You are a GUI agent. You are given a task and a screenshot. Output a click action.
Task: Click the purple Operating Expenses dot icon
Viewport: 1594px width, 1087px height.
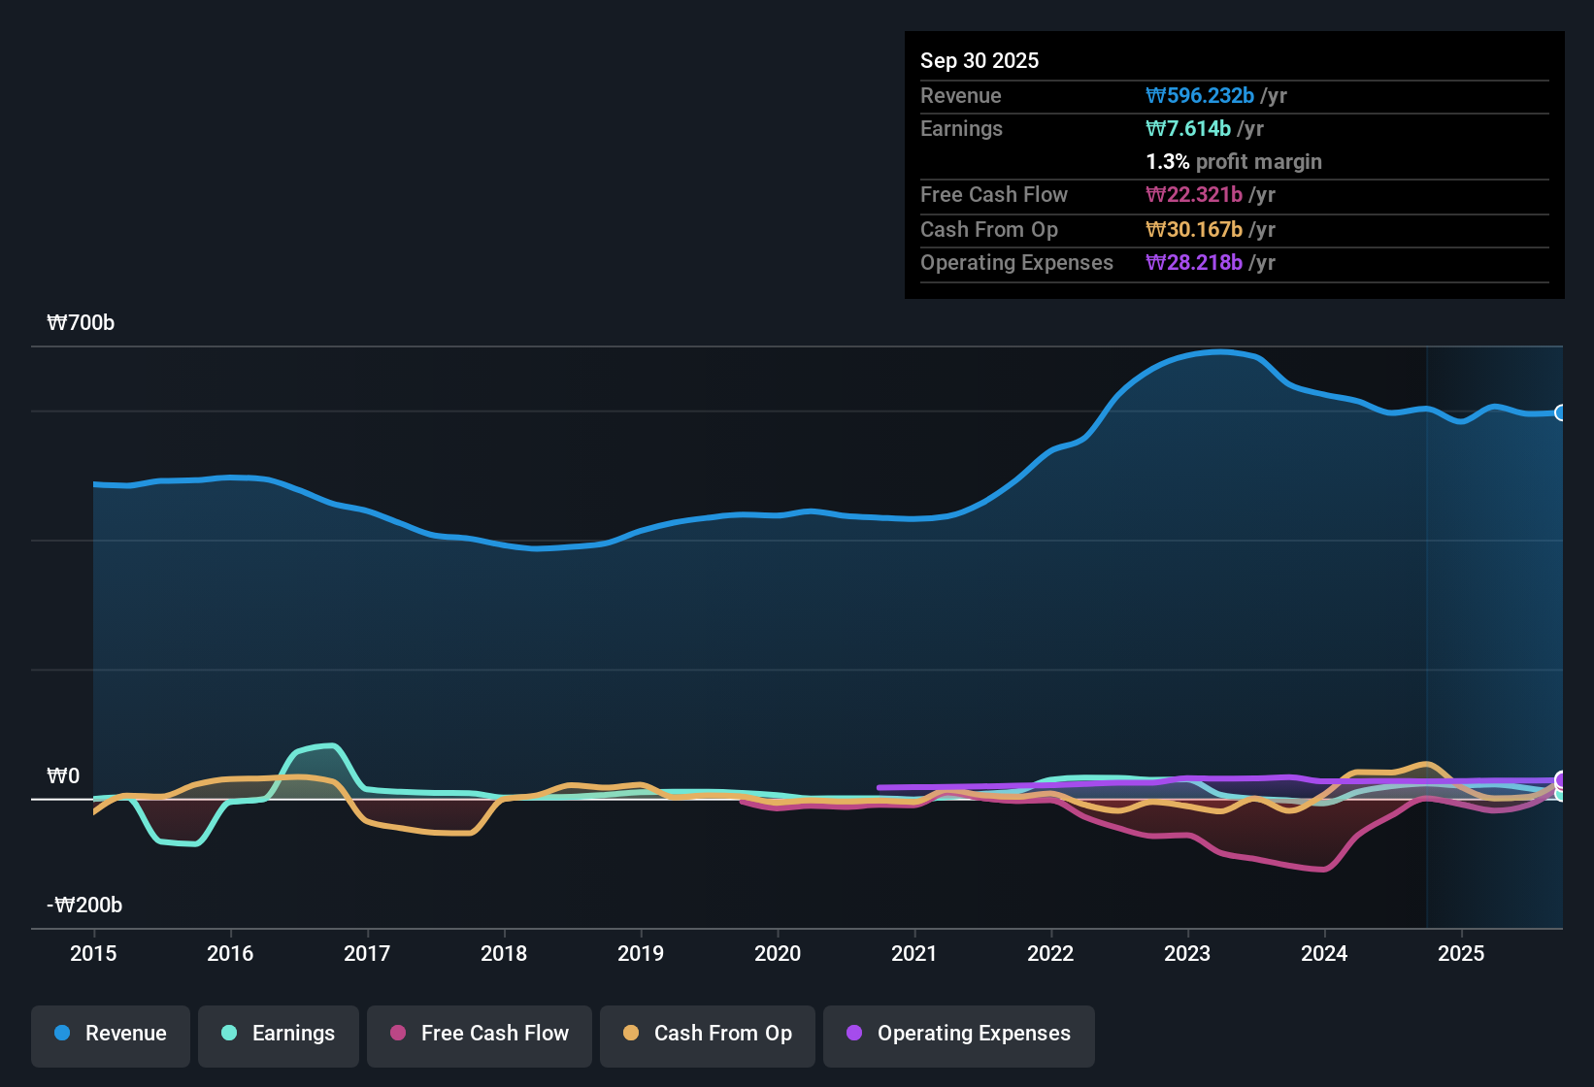point(853,1034)
